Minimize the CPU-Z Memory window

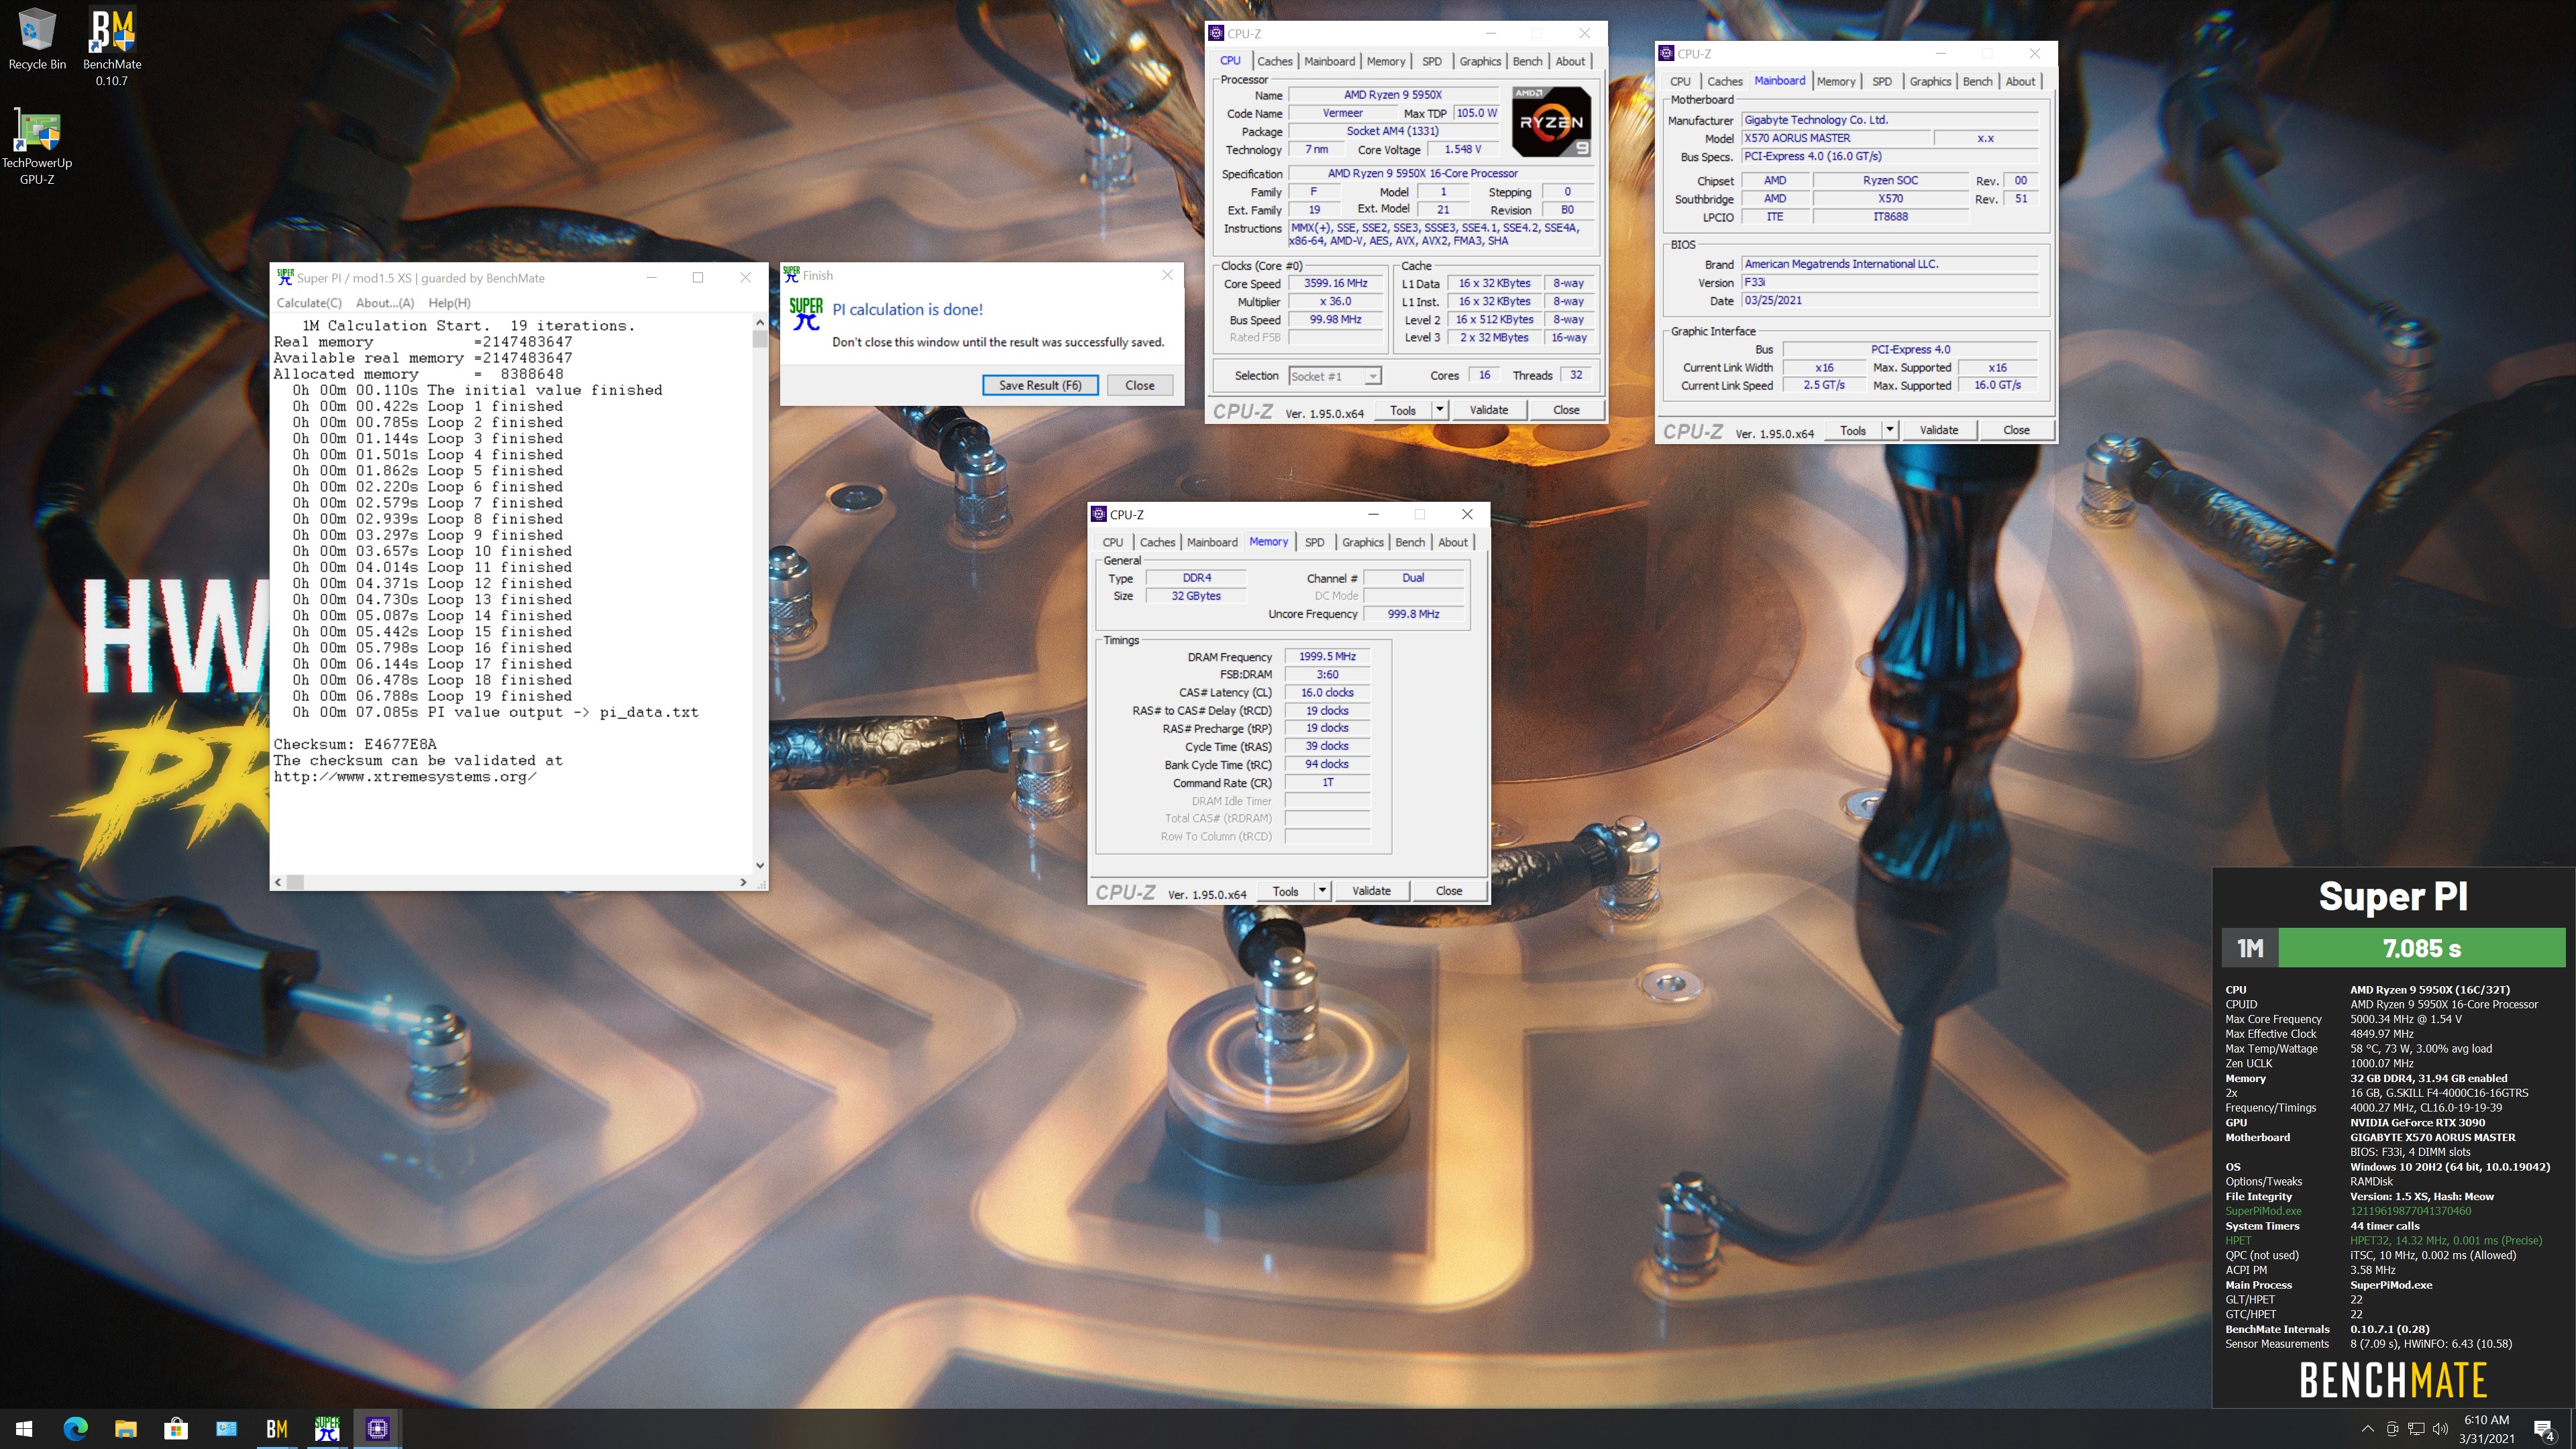coord(1373,514)
